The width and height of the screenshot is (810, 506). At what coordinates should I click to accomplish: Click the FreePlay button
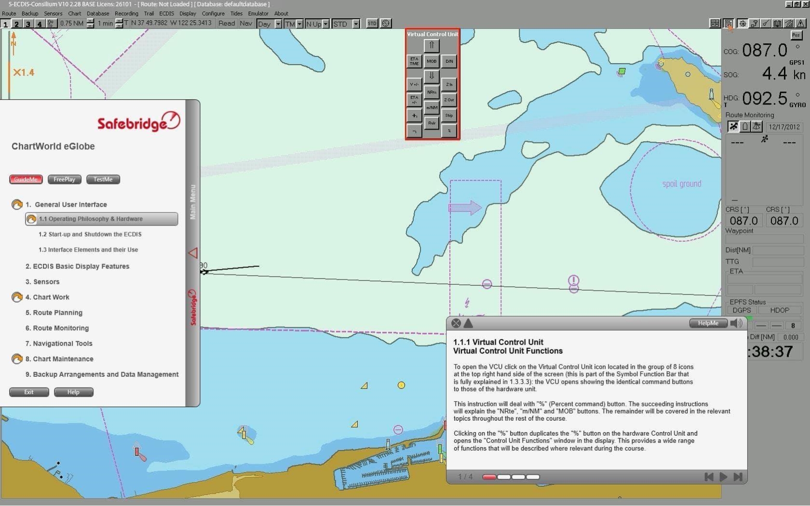pyautogui.click(x=64, y=179)
